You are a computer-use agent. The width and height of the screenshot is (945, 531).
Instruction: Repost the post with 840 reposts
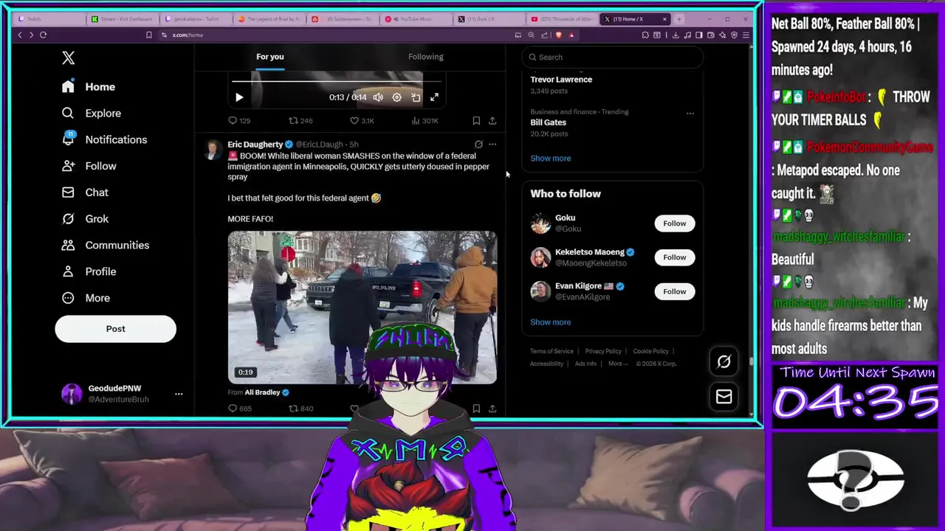(300, 409)
